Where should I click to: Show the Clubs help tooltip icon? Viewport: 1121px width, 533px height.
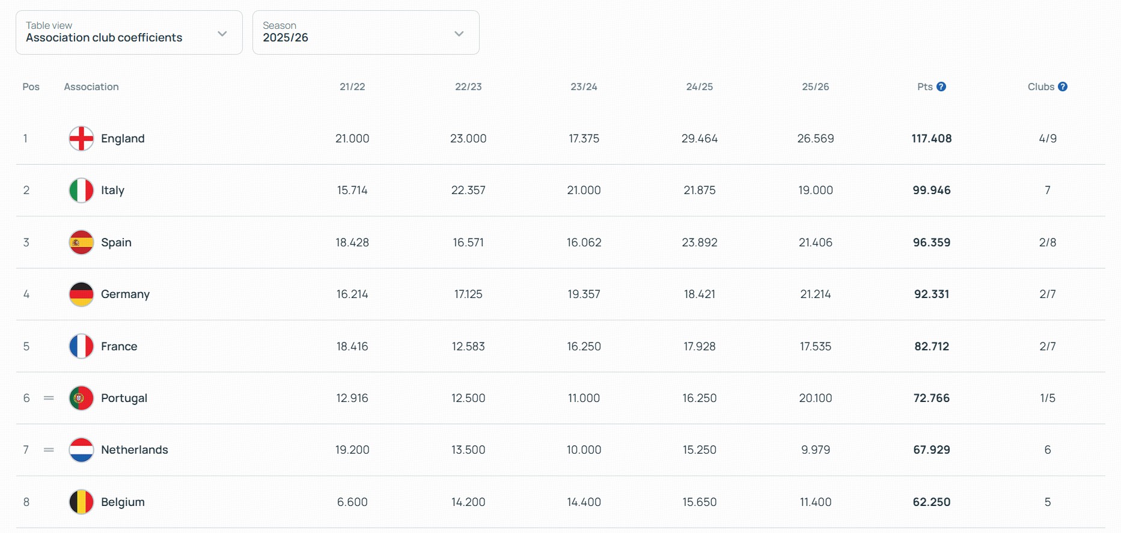tap(1063, 87)
